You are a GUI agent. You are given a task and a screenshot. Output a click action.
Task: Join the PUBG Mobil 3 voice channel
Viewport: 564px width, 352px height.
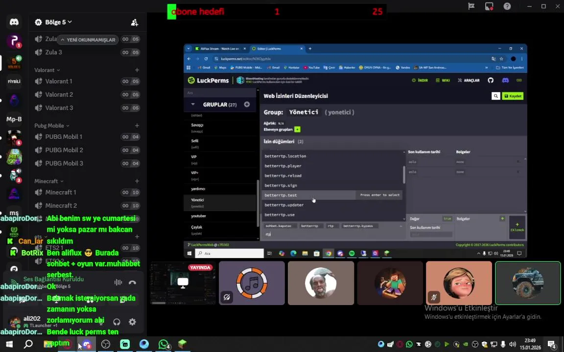coord(87,163)
